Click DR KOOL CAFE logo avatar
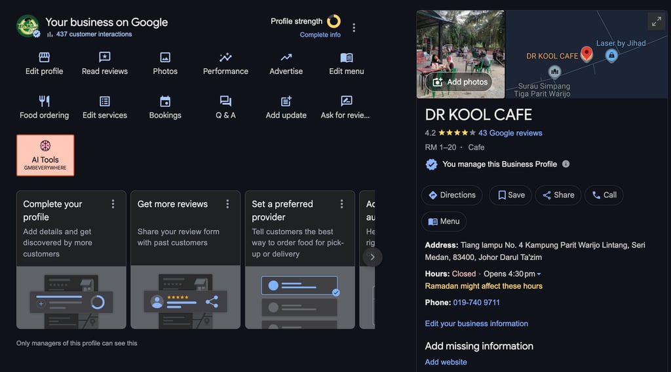This screenshot has width=671, height=372. [x=28, y=26]
